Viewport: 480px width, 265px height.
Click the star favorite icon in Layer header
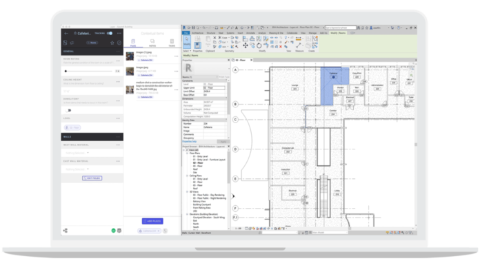click(112, 43)
